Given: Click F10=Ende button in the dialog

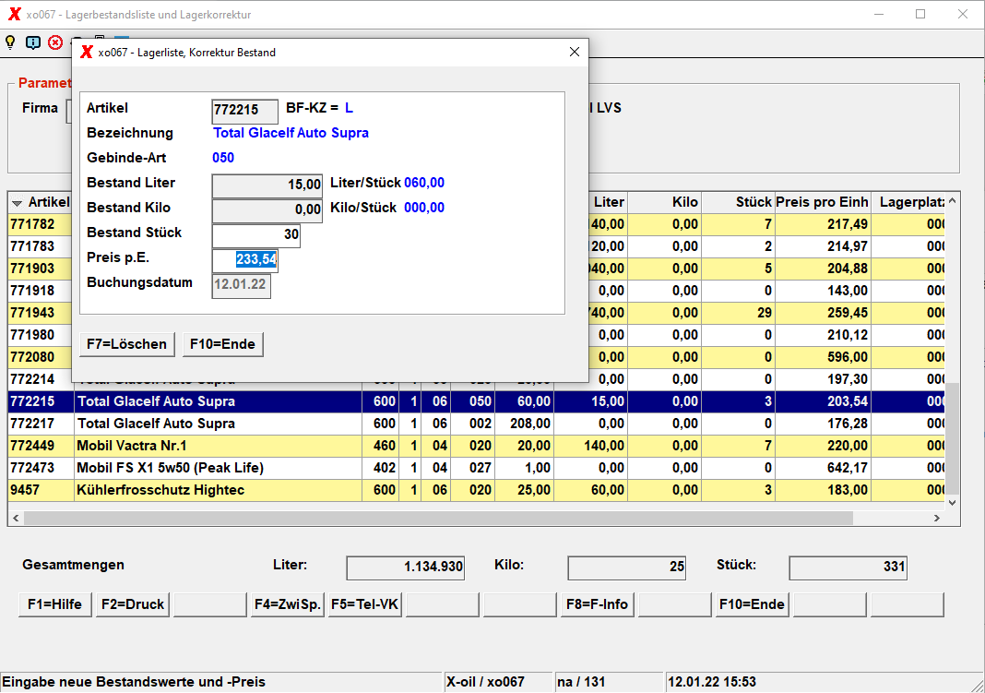Looking at the screenshot, I should pos(222,344).
